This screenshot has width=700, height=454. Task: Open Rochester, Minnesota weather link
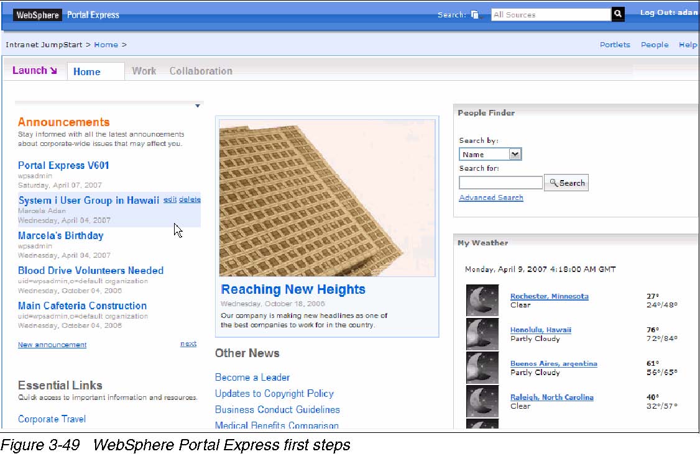549,296
